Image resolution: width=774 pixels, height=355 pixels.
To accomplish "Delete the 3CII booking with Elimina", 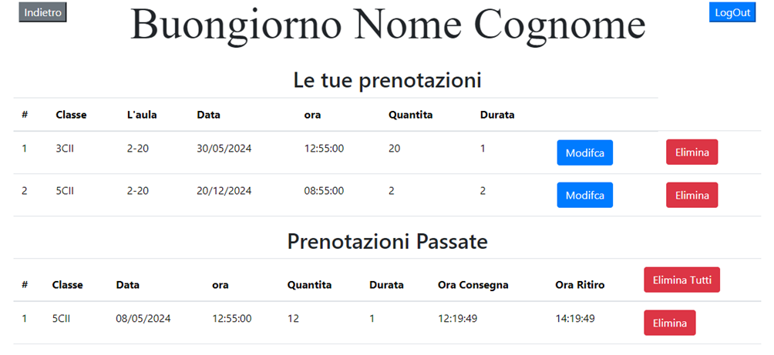I will [x=692, y=152].
